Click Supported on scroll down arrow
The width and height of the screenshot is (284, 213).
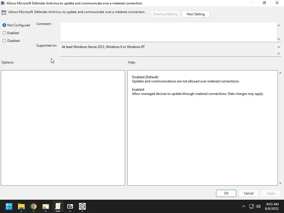279,54
